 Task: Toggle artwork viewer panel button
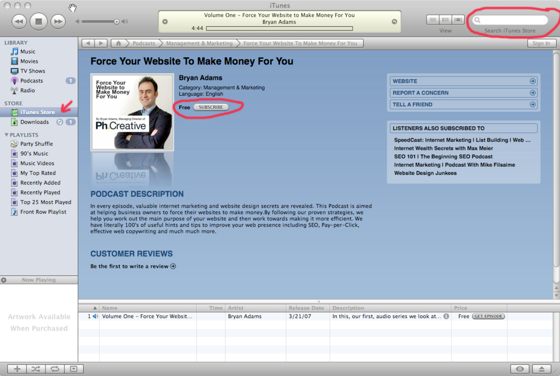(x=74, y=369)
